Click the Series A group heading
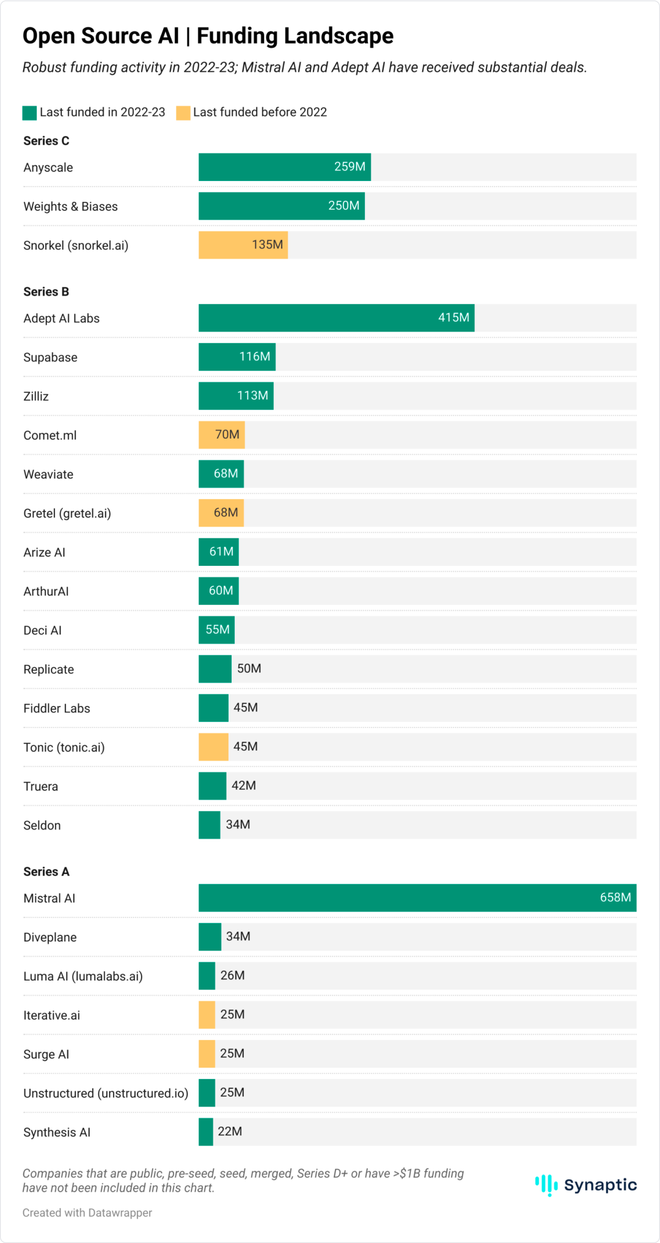Image resolution: width=660 pixels, height=1243 pixels. [46, 872]
